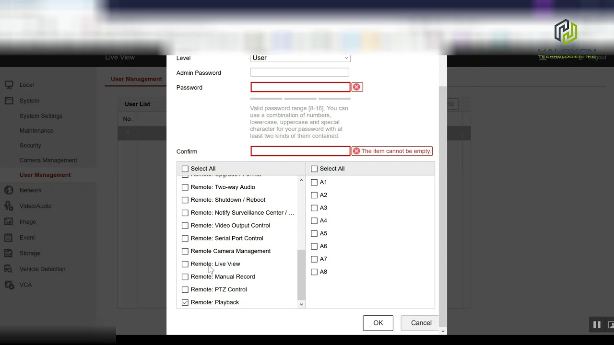
Task: Select camera A3 checkbox
Action: coord(314,208)
